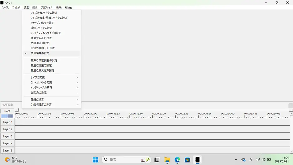Open クリッピング&リサイズの設定
The height and width of the screenshot is (165, 293).
click(52, 33)
